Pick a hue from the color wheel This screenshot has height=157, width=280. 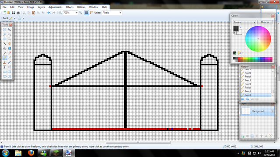coord(258,39)
